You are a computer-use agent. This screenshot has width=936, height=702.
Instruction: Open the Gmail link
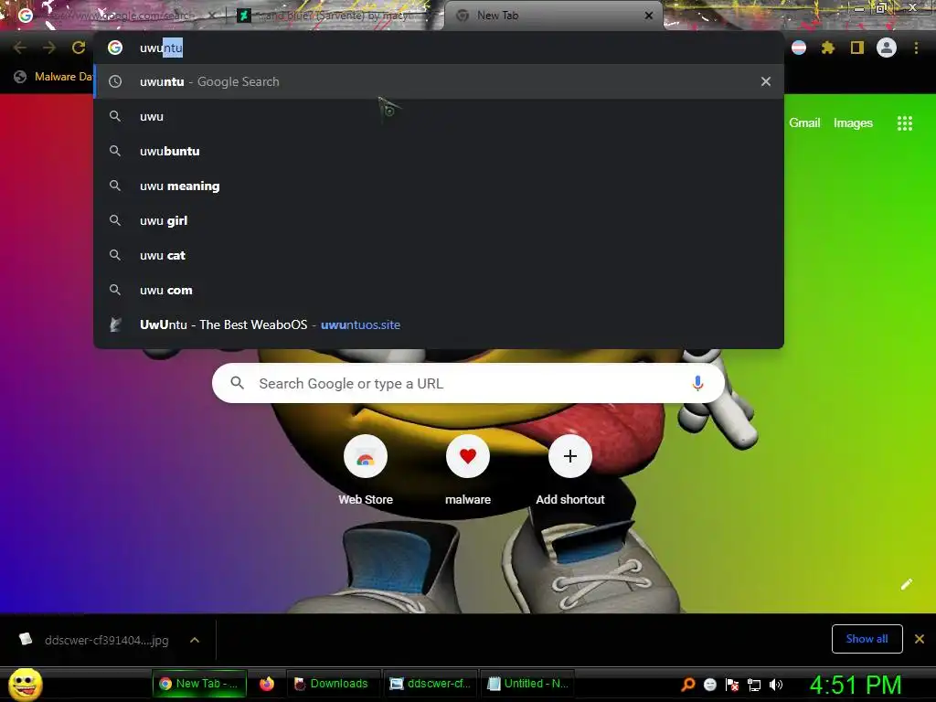tap(804, 123)
